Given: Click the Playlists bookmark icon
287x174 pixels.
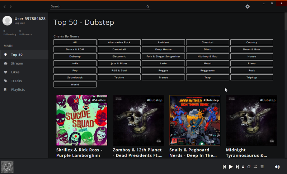Looking at the screenshot, I should click(5, 90).
